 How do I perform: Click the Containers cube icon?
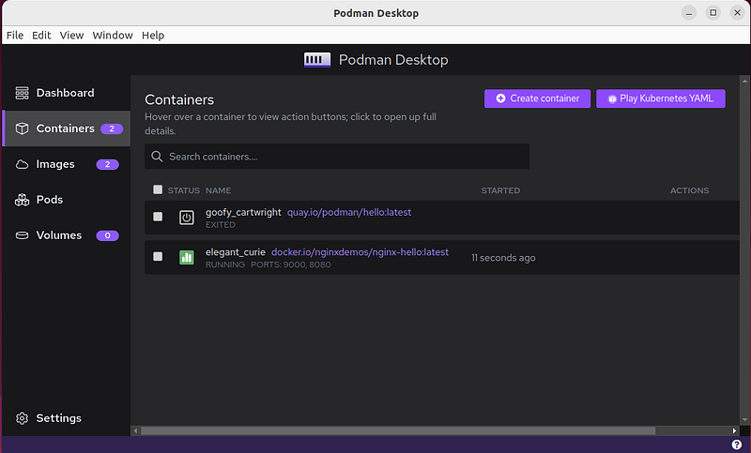22,128
